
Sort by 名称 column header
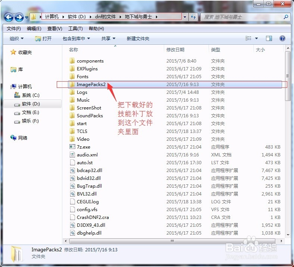pos(73,50)
